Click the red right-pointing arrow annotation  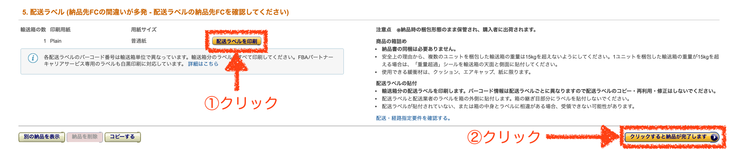(x=583, y=137)
